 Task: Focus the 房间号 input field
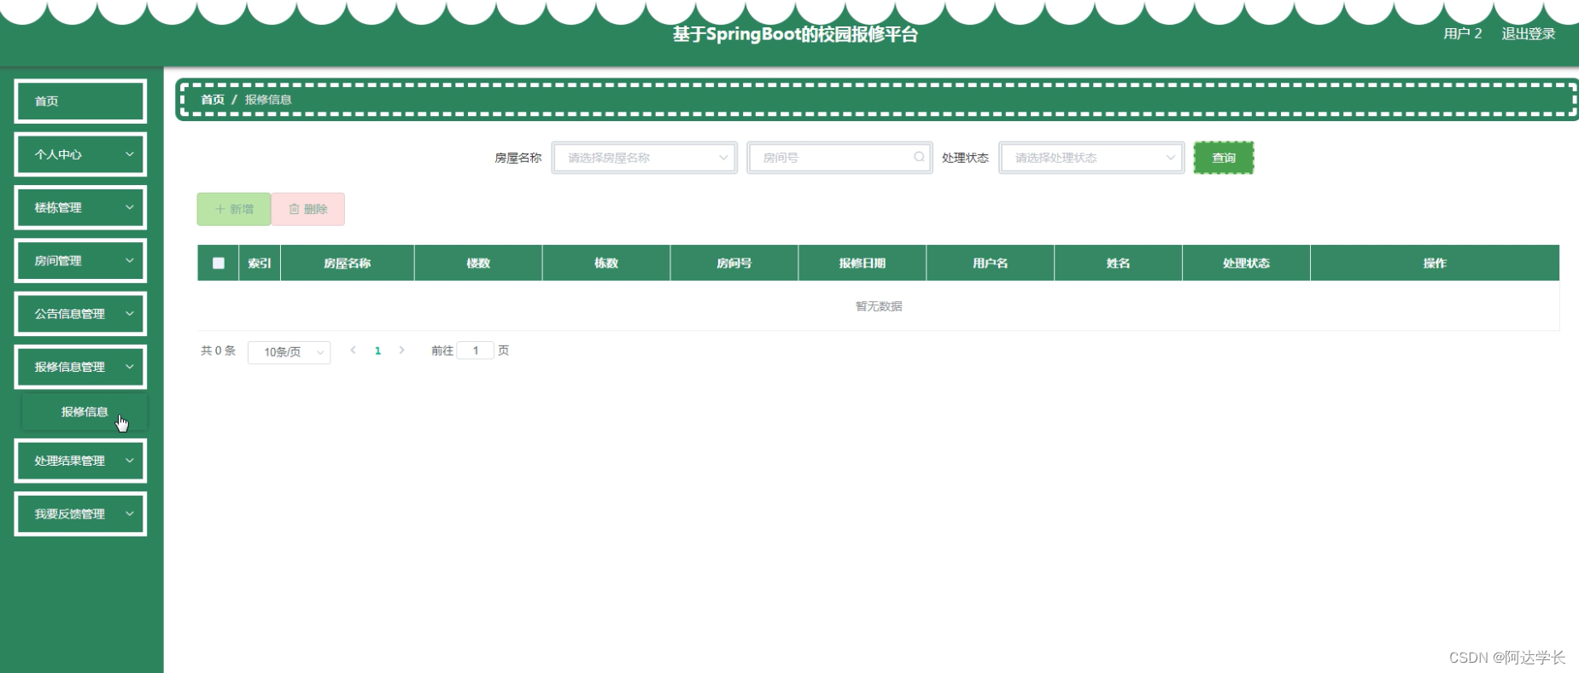pyautogui.click(x=839, y=158)
